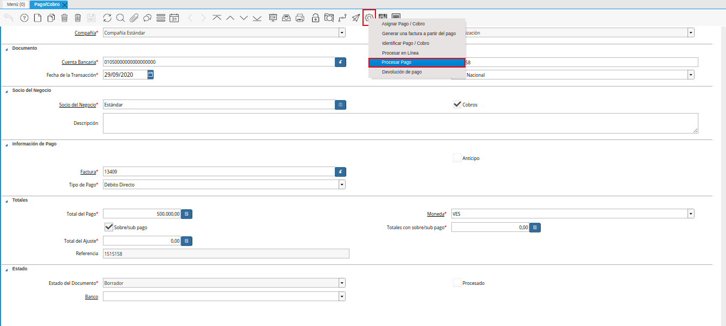Click the printer icon in the toolbar
Viewport: 726px width, 326px height.
pyautogui.click(x=300, y=18)
